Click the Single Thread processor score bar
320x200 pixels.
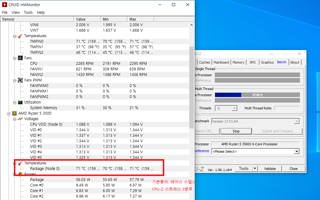tap(257, 75)
